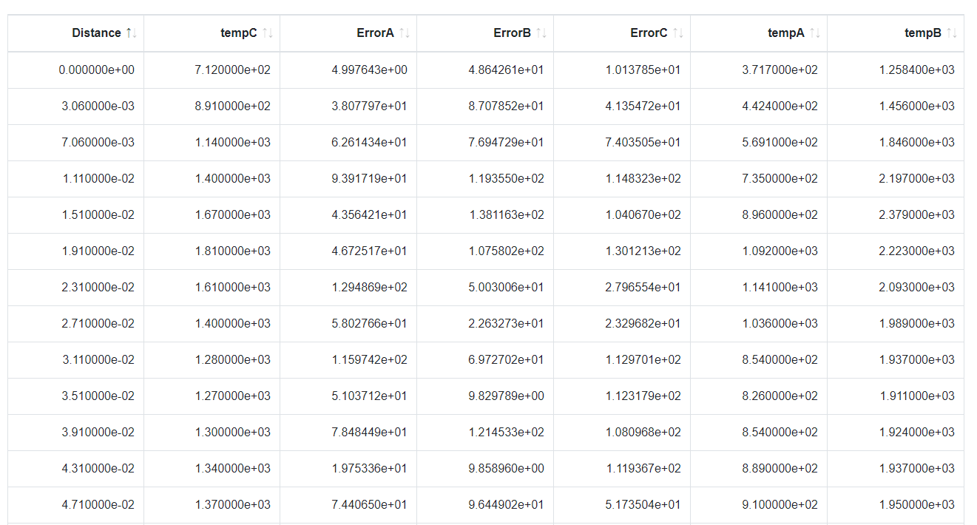This screenshot has width=977, height=525.
Task: Click the sort arrows icon beside ErrorC
Action: pyautogui.click(x=677, y=33)
